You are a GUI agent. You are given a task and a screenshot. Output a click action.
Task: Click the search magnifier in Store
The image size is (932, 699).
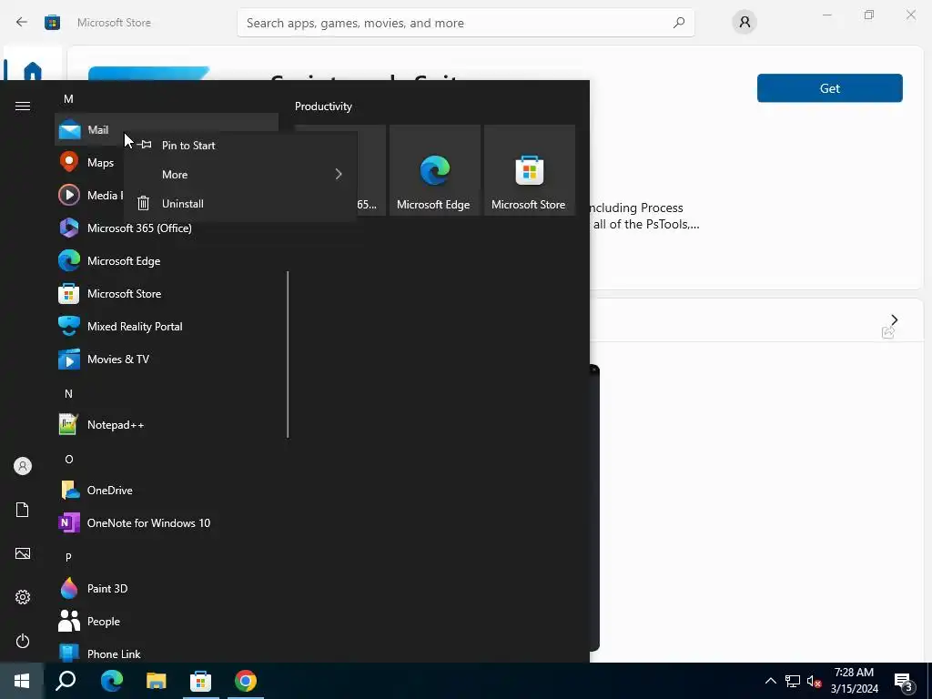pyautogui.click(x=679, y=23)
